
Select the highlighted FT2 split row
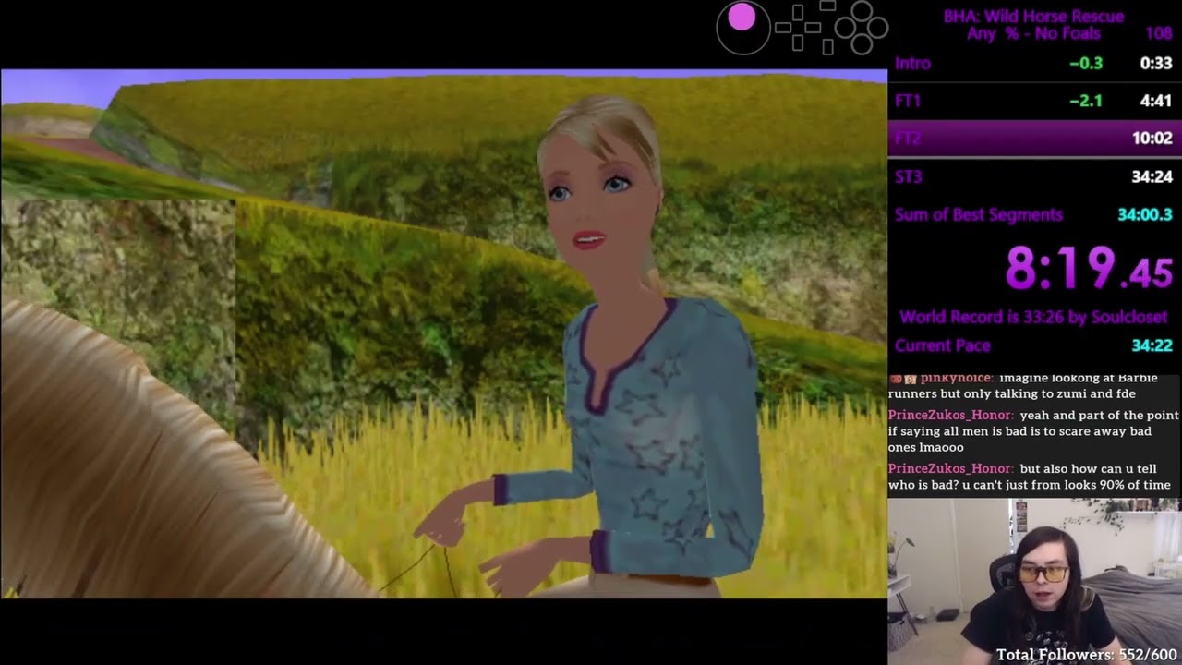(x=1034, y=139)
